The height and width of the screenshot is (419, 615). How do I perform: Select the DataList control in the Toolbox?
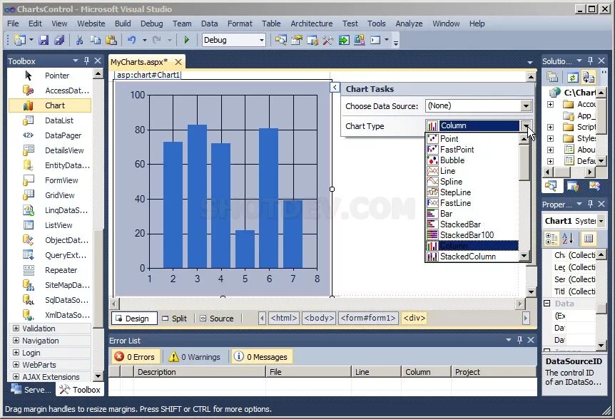click(50, 120)
